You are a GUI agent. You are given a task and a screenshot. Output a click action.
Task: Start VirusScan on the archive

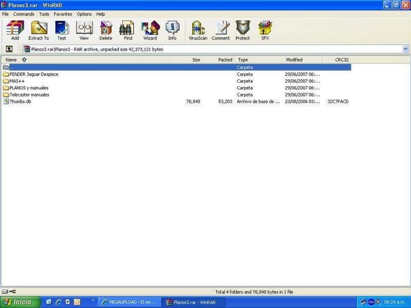tap(198, 30)
